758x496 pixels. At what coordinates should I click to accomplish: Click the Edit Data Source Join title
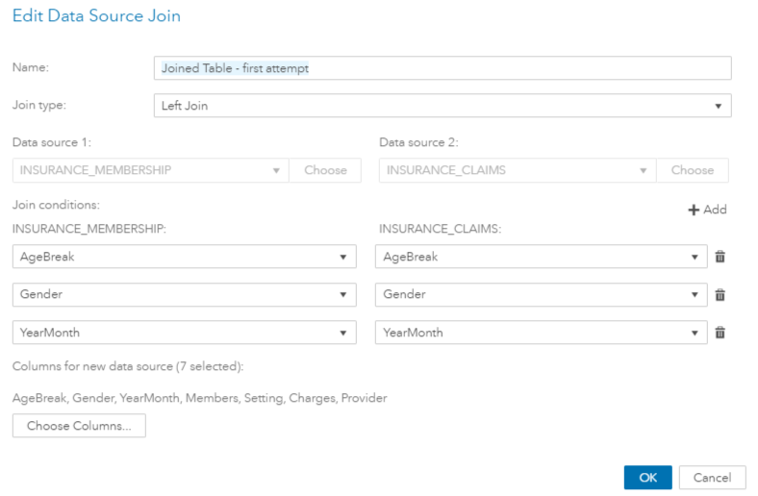click(96, 16)
